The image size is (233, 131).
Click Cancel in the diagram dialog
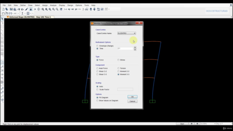click(x=133, y=101)
